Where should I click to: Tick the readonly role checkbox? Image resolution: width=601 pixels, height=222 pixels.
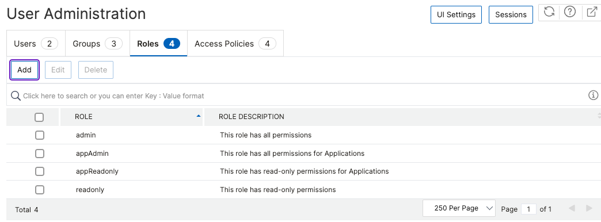[x=39, y=189]
